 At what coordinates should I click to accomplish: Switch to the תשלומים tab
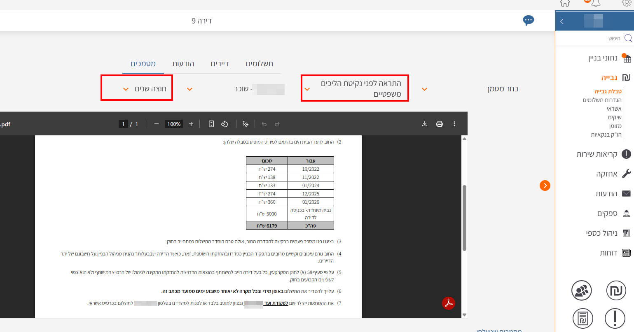pos(259,64)
